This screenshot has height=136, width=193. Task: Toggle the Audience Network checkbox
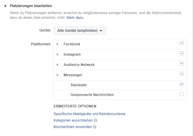(182, 64)
